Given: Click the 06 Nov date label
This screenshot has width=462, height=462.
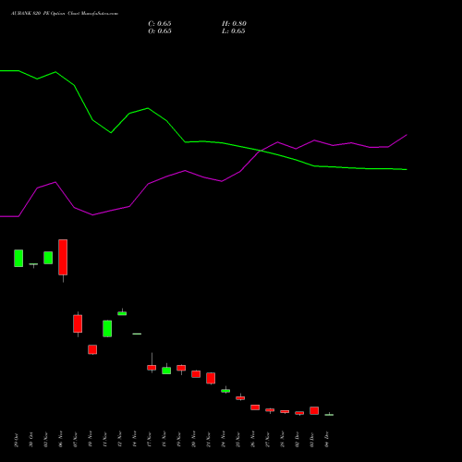Looking at the screenshot, I should point(61,439).
